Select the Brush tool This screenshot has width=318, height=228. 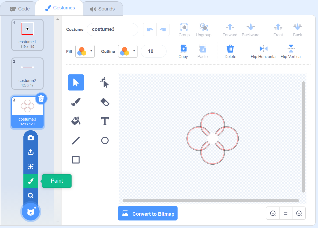76,102
